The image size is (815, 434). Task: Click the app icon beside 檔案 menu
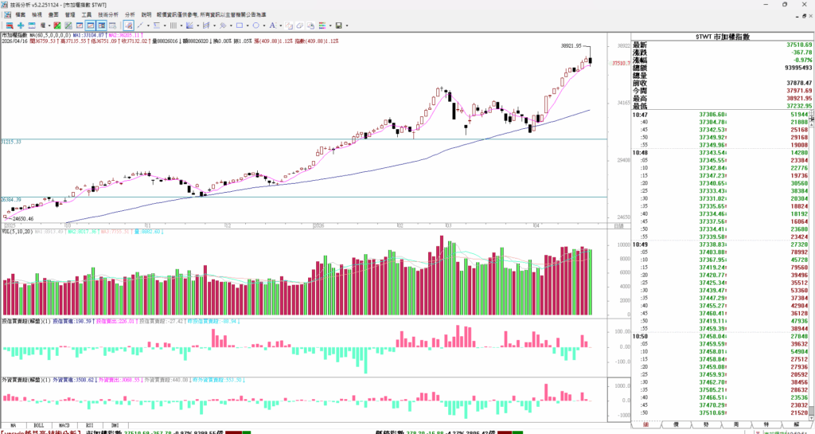tap(6, 14)
